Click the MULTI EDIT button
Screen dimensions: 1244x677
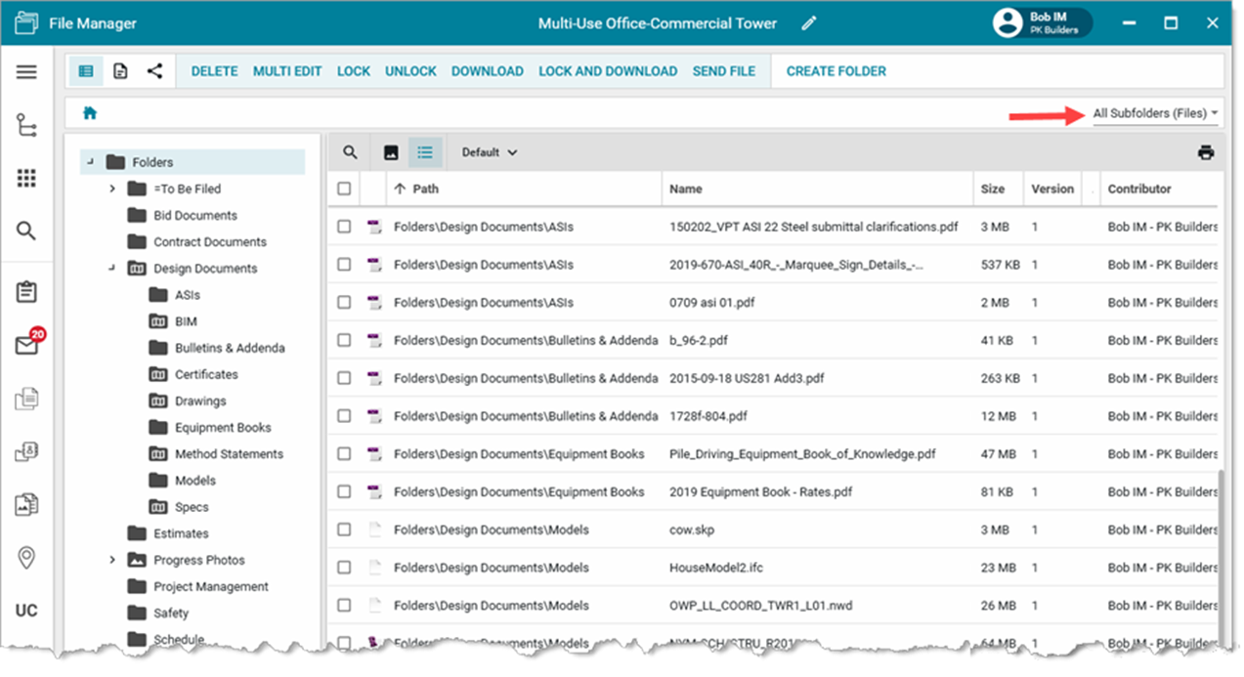click(x=287, y=71)
